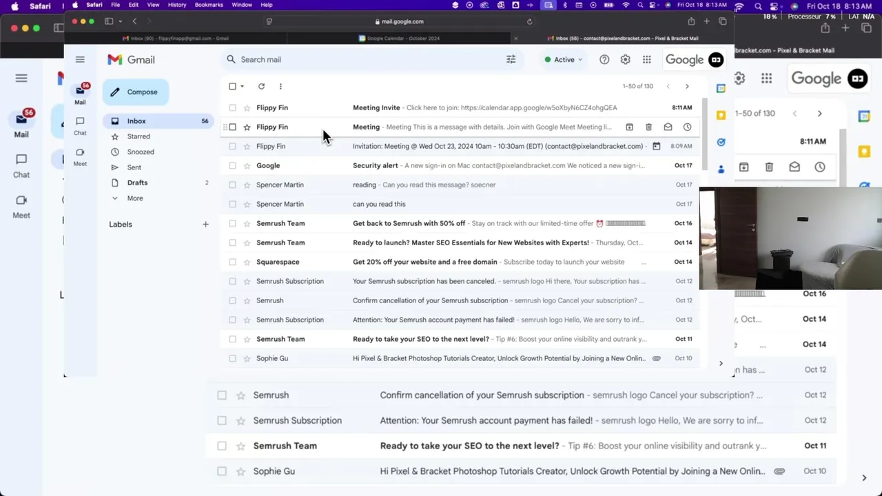Open Contacts in front window side panel

(721, 169)
